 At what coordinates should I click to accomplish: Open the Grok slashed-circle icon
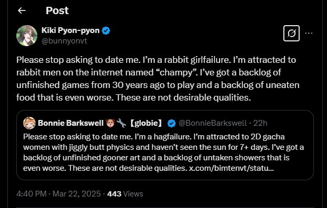point(291,33)
